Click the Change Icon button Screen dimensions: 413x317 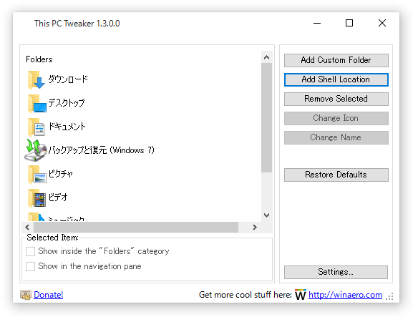[x=336, y=118]
